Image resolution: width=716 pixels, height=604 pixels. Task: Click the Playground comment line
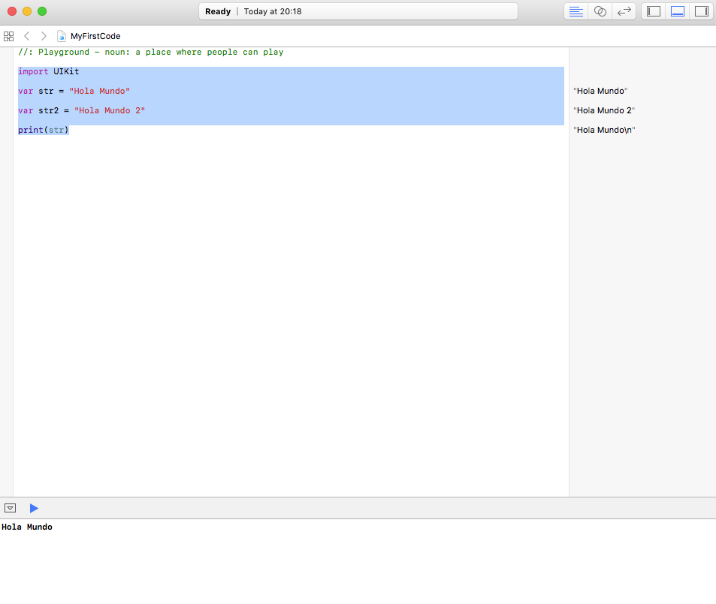pos(151,52)
